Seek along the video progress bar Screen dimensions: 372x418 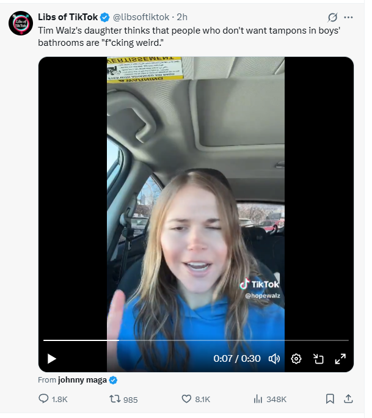coord(196,340)
